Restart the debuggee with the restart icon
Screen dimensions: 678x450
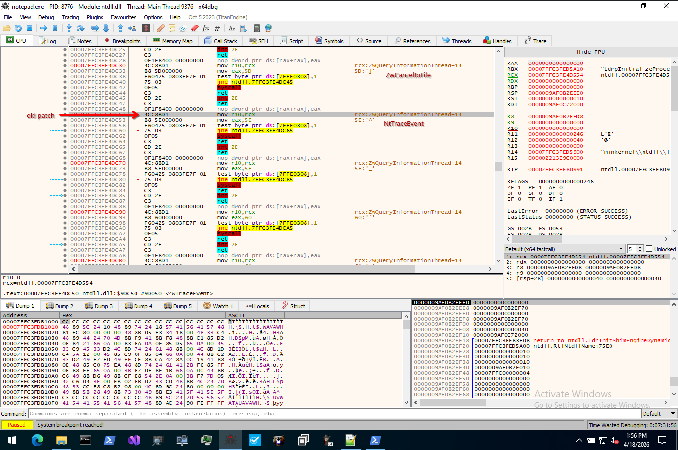pos(18,28)
